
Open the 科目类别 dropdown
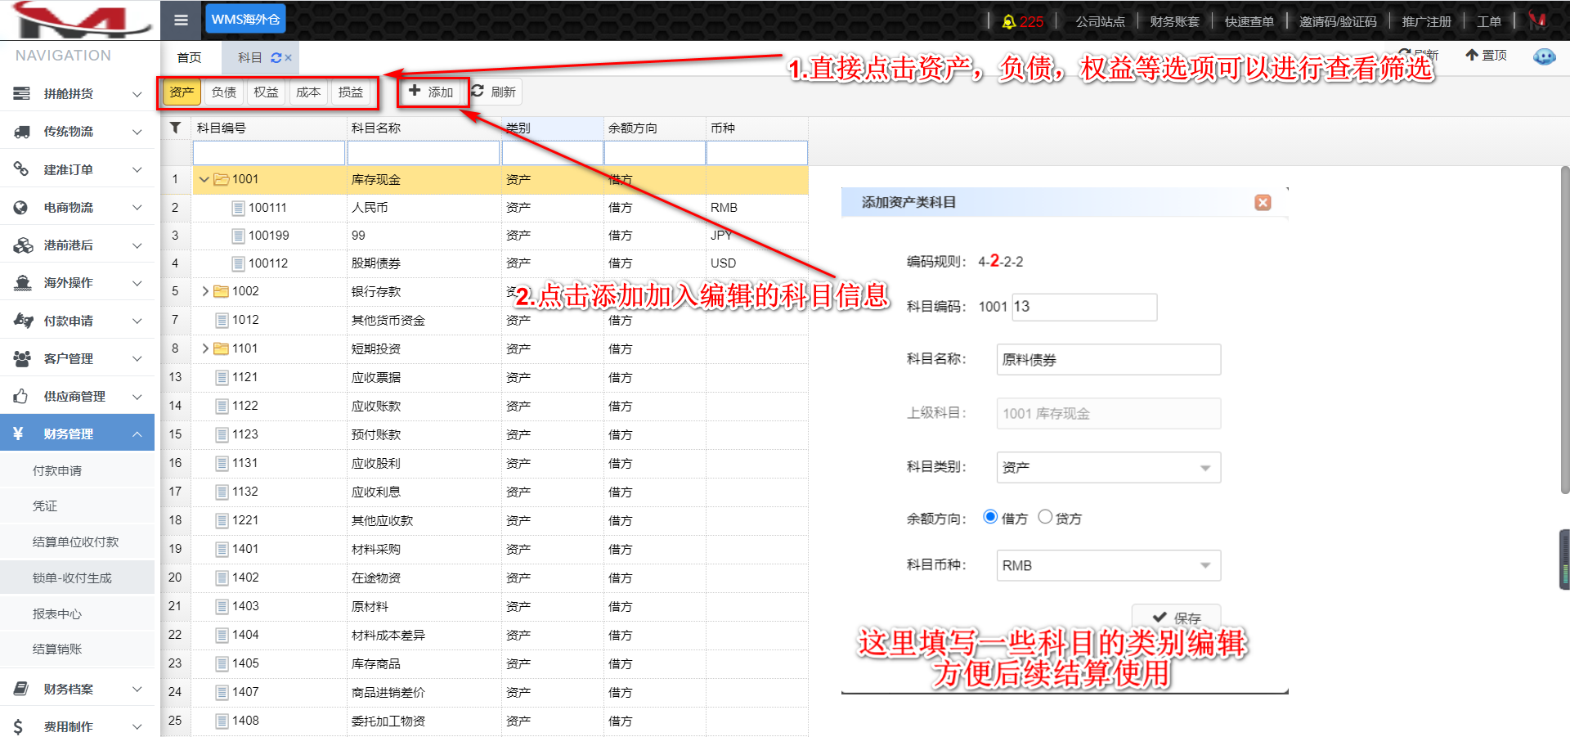[x=1108, y=468]
